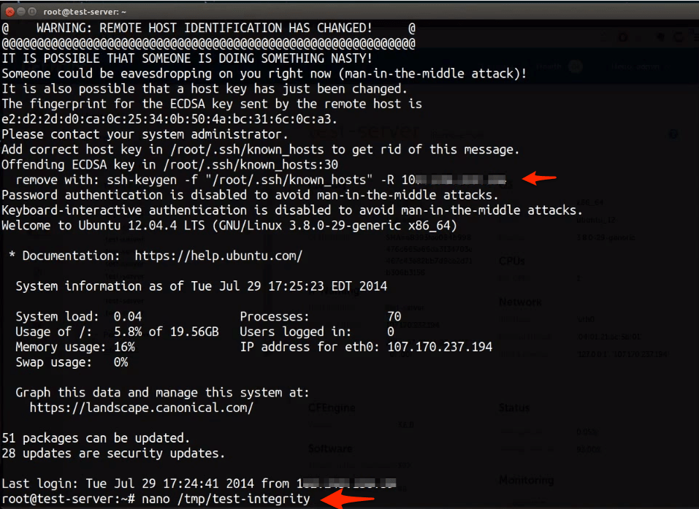
Task: Expand the Monitoring section
Action: (x=526, y=480)
